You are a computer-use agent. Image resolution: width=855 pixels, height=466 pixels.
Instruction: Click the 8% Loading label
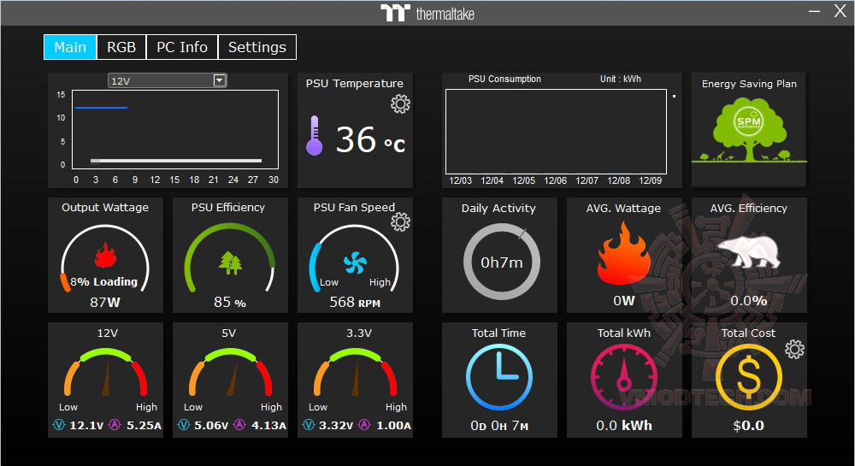click(x=103, y=282)
